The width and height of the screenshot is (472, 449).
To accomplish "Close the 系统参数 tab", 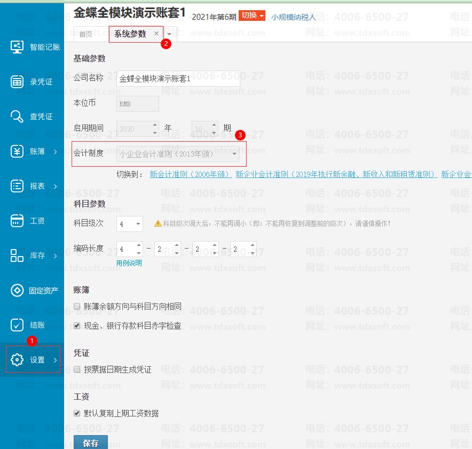I will click(156, 34).
